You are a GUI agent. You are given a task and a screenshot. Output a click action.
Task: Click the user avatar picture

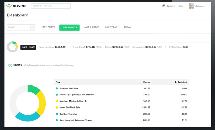pos(191,6)
